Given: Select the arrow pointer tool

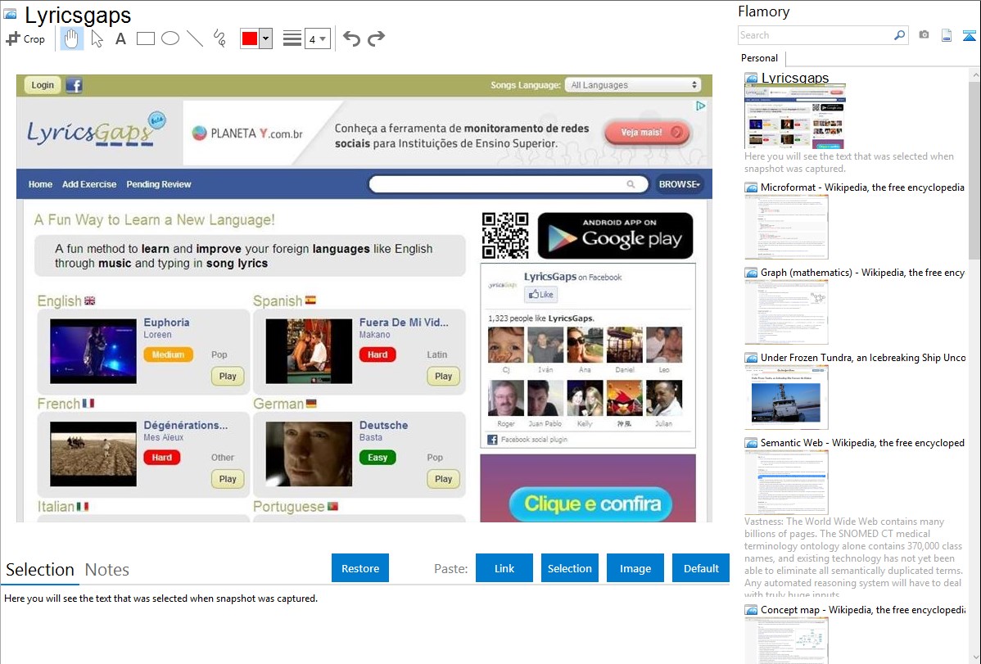Looking at the screenshot, I should (x=97, y=38).
